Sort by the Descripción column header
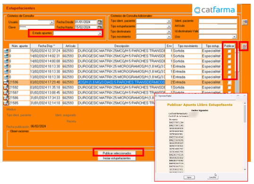254x184 pixels. point(122,46)
